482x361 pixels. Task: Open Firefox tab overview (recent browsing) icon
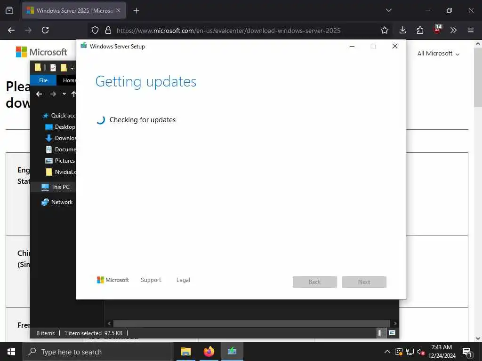coord(9,10)
